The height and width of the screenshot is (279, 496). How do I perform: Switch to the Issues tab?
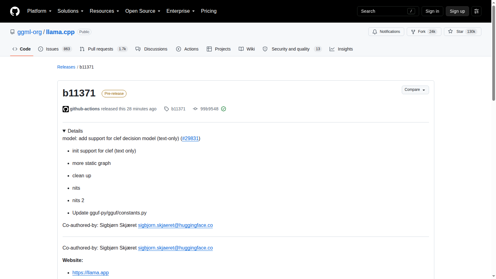(x=55, y=49)
